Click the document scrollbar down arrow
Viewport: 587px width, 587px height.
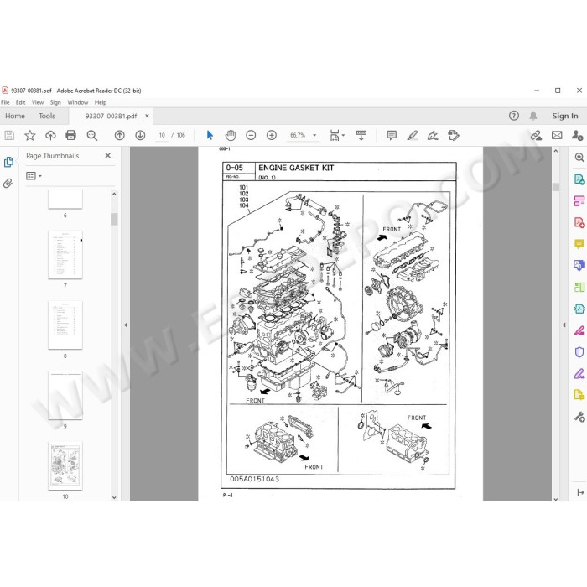555,499
